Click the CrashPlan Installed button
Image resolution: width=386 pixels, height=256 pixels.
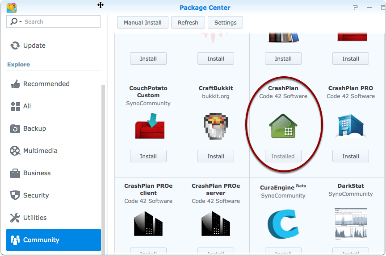[x=283, y=156]
